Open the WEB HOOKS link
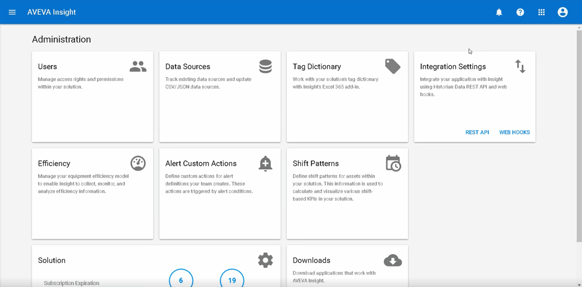Image resolution: width=582 pixels, height=287 pixels. [514, 132]
